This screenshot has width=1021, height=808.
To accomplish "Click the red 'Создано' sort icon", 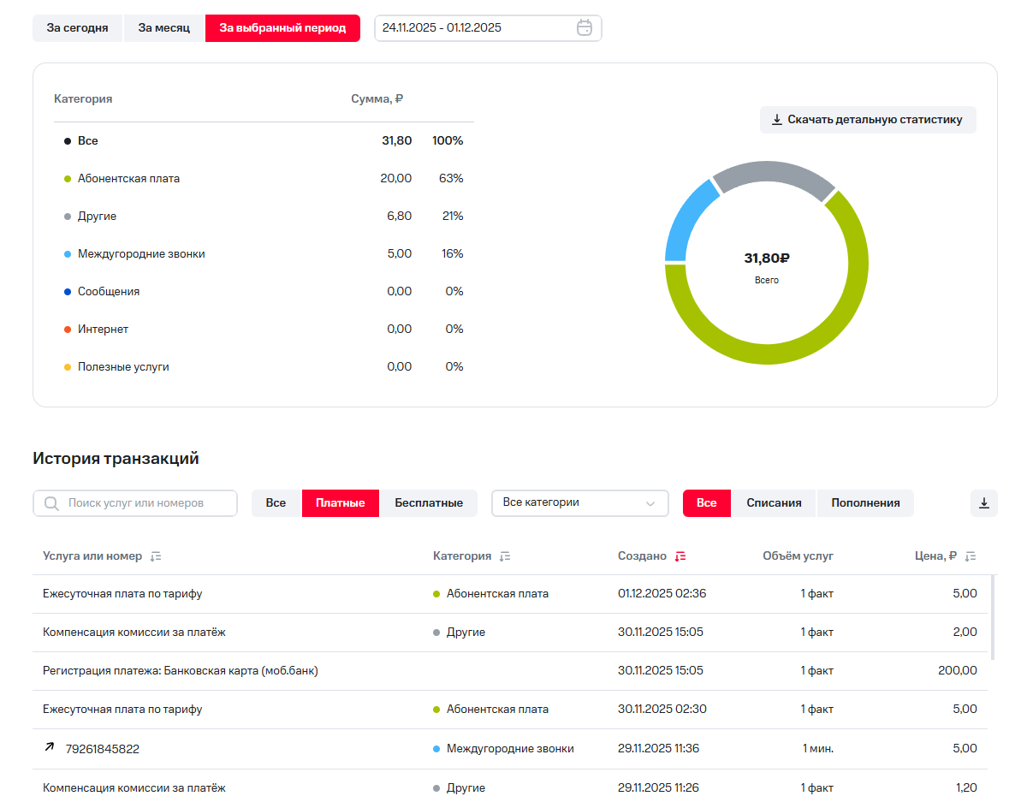I will point(680,556).
